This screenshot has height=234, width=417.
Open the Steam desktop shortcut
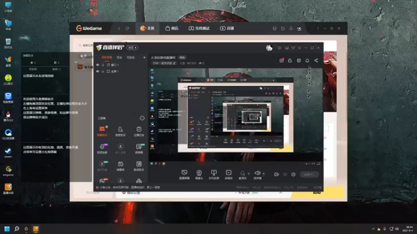coord(8,152)
